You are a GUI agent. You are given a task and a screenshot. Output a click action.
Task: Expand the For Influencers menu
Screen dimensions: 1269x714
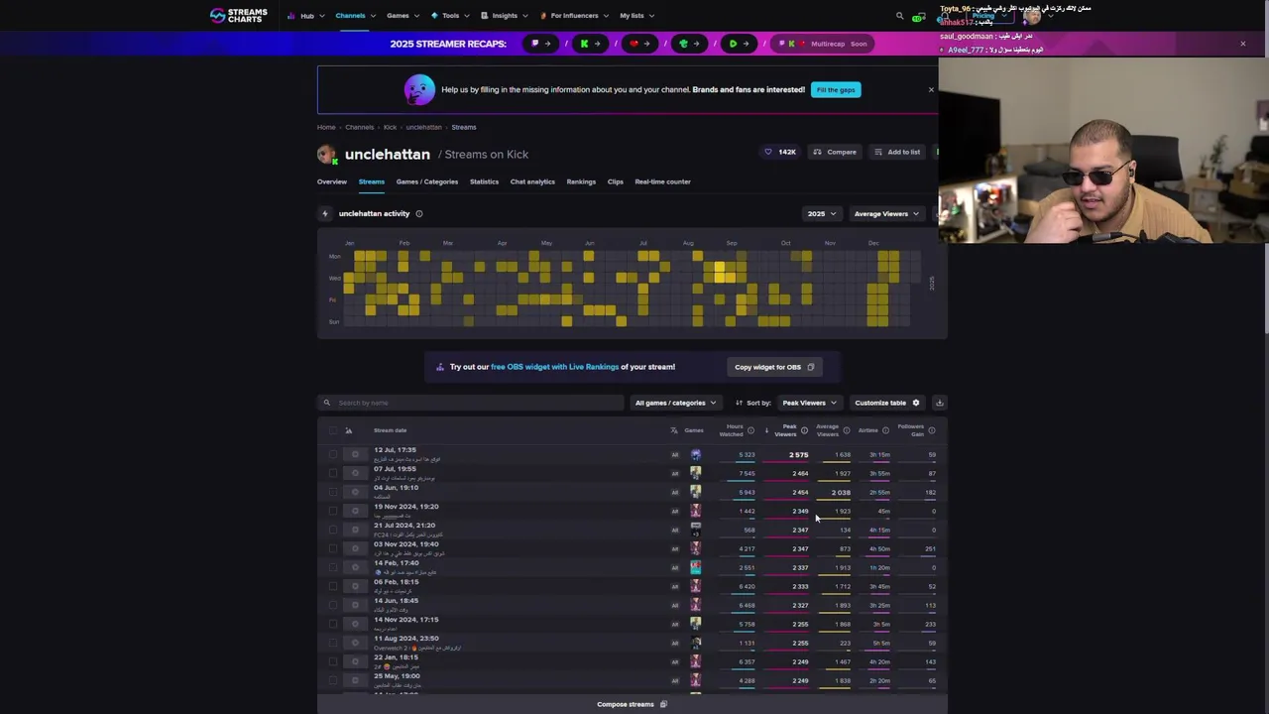point(573,16)
